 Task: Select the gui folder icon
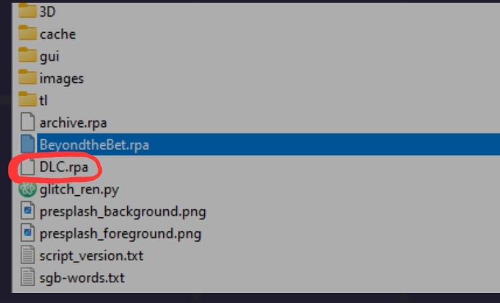pyautogui.click(x=27, y=56)
